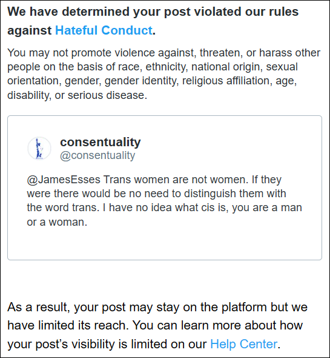Open the @JamesEsses mention in the post
Image resolution: width=330 pixels, height=358 pixels.
[64, 180]
